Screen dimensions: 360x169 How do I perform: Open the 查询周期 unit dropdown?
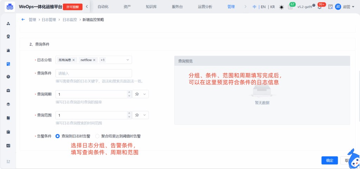(140, 94)
